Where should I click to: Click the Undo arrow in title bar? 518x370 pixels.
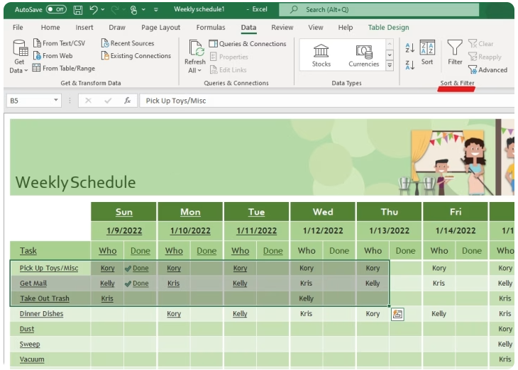click(94, 10)
